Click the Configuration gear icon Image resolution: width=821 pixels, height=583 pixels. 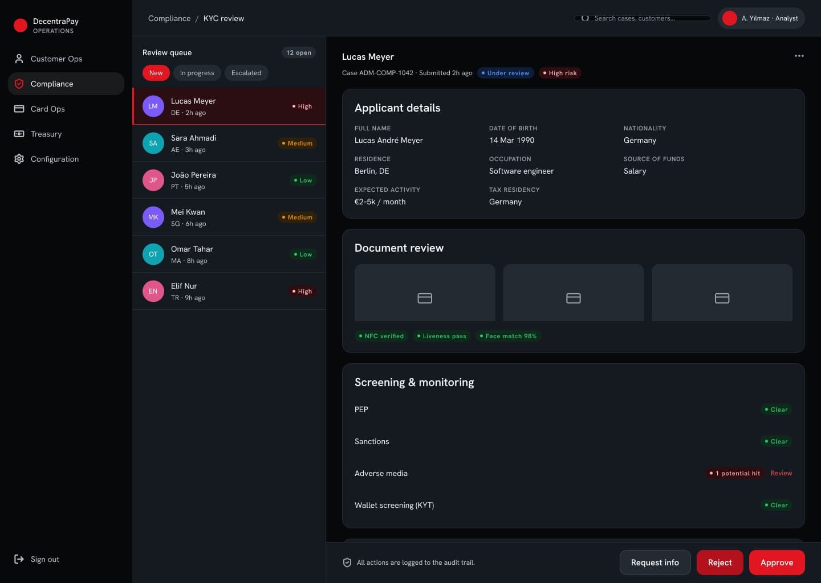point(19,159)
